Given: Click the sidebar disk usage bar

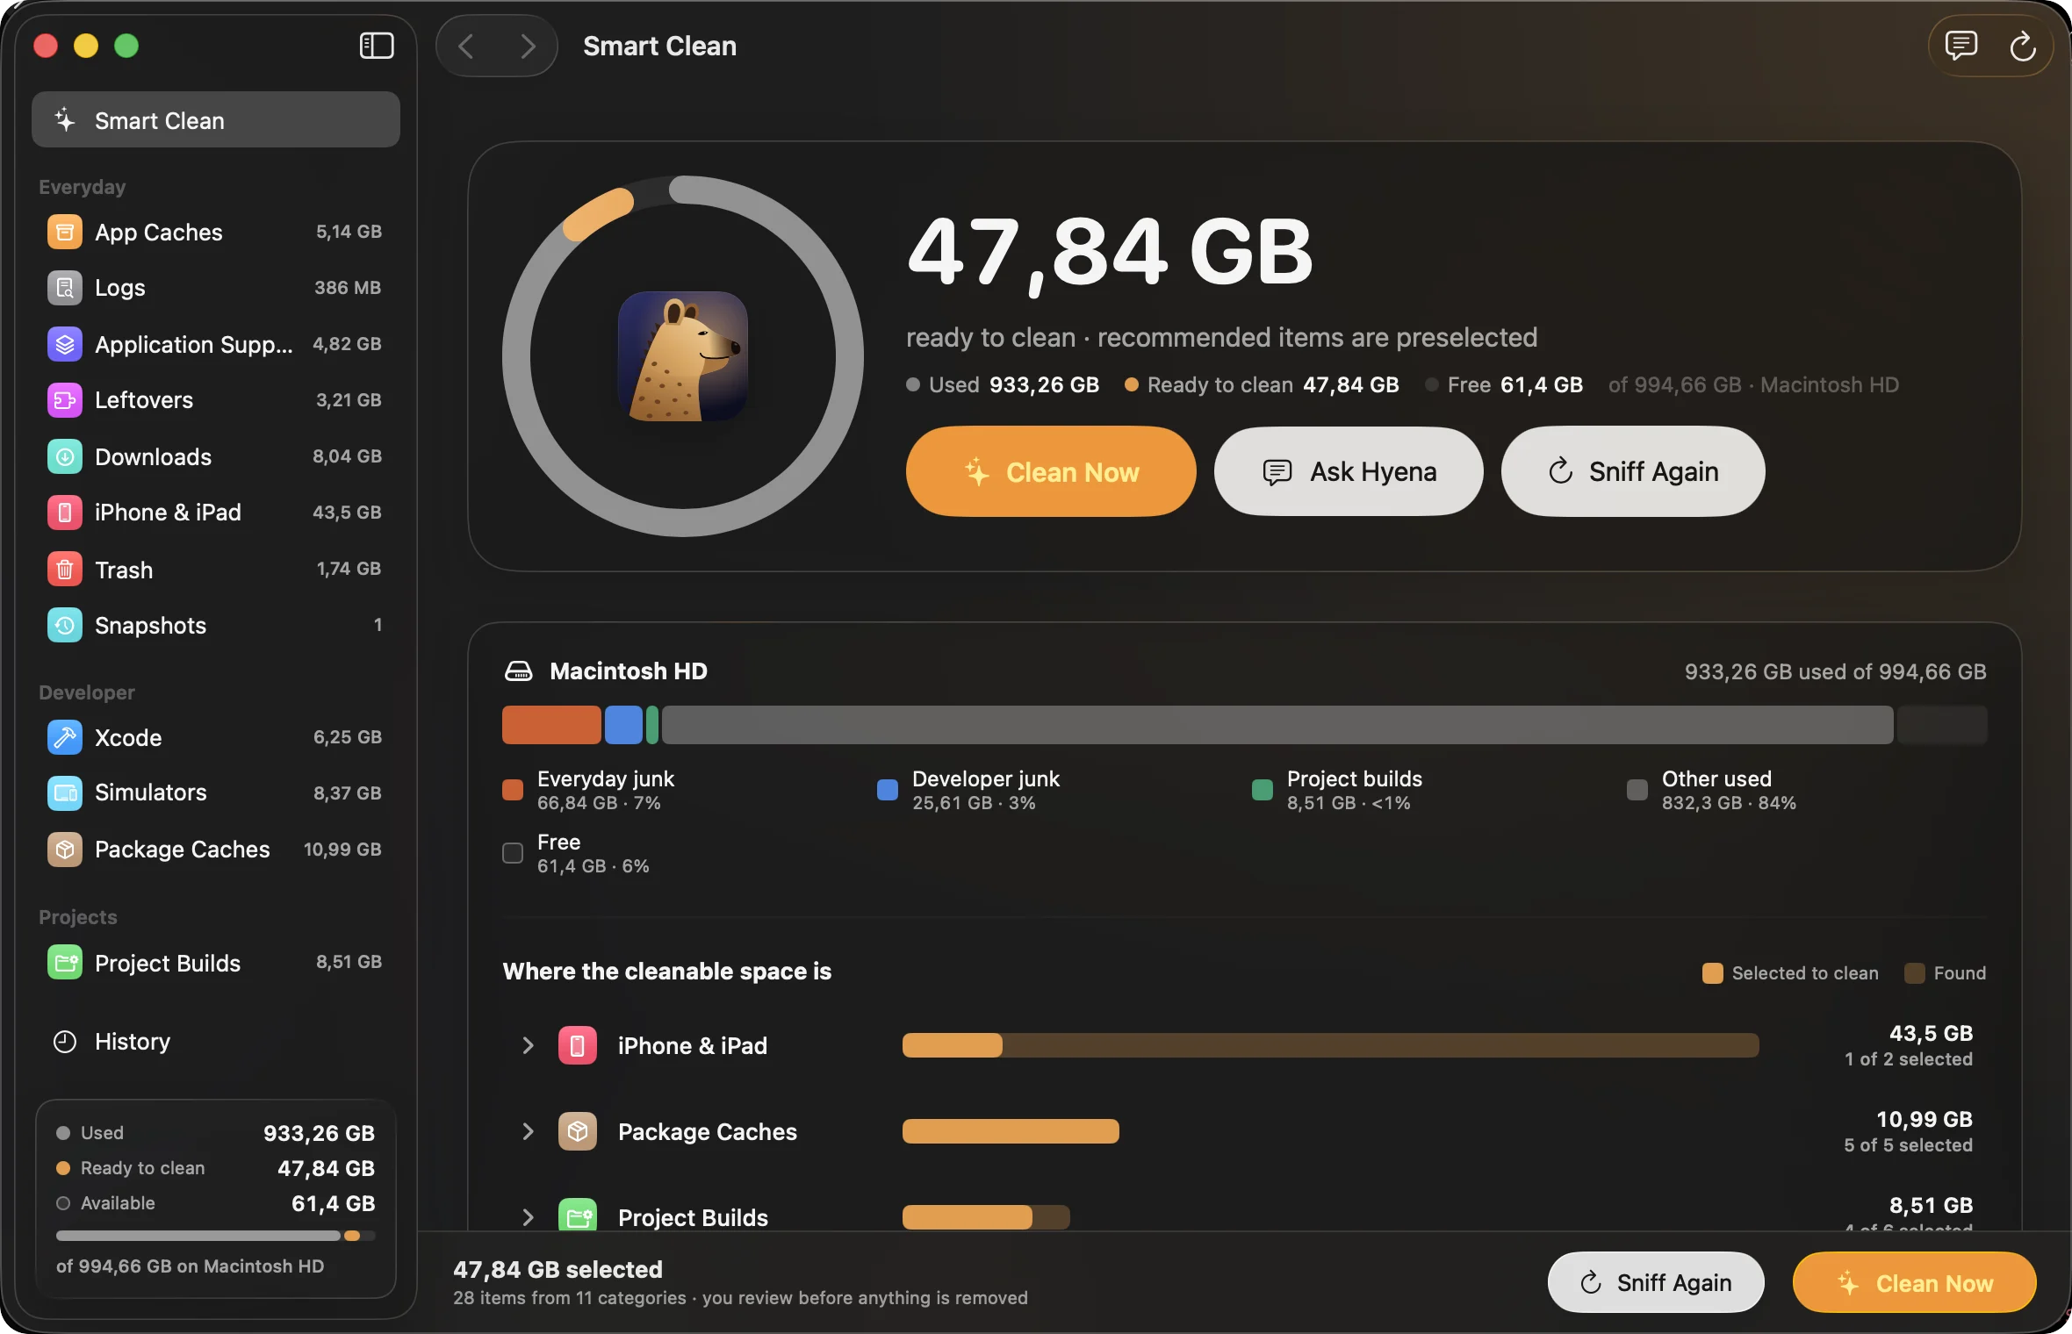Looking at the screenshot, I should click(216, 1236).
